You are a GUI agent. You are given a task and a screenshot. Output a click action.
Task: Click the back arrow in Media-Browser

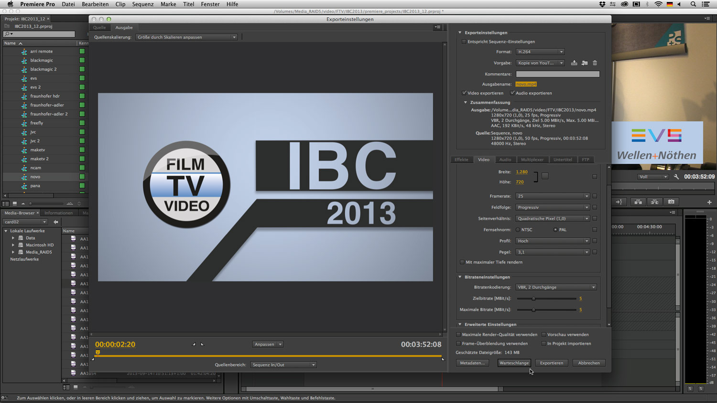(x=56, y=222)
